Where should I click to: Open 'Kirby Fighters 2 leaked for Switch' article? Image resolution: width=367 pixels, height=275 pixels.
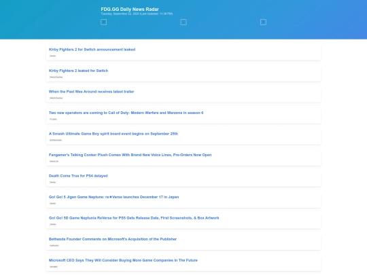tap(78, 71)
